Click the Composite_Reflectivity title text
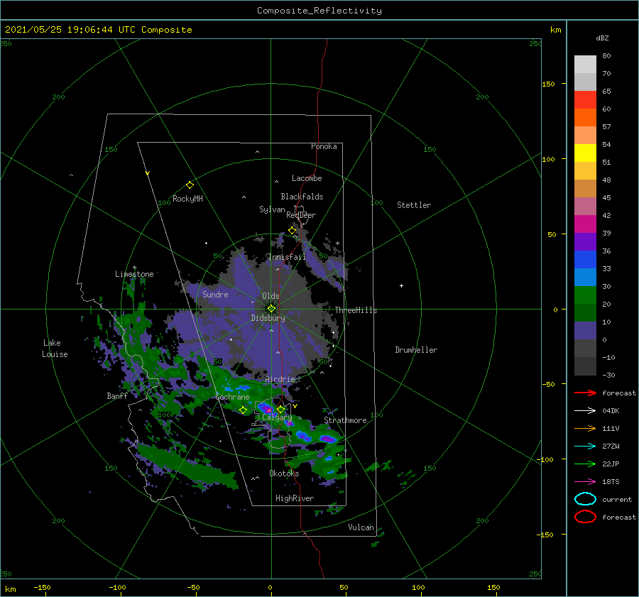The width and height of the screenshot is (639, 597). coord(319,11)
